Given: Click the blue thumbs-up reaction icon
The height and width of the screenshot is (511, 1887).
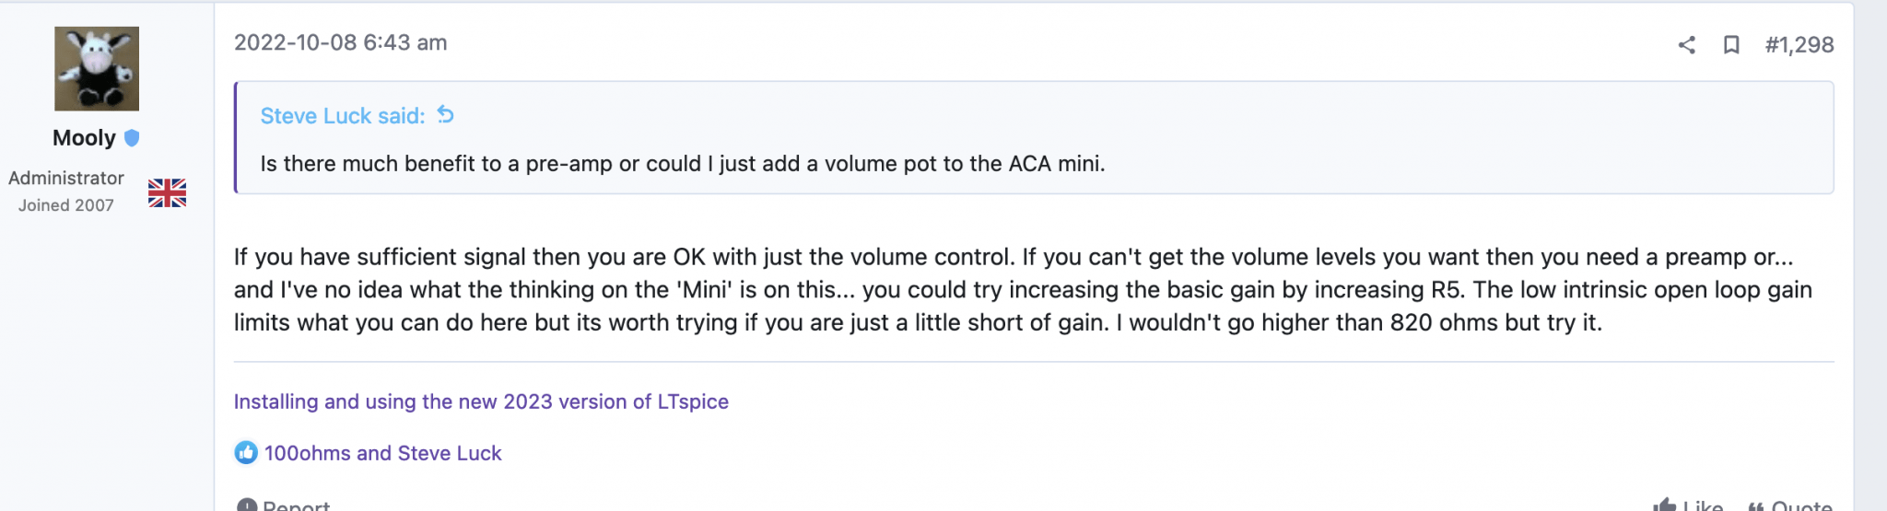Looking at the screenshot, I should [246, 452].
